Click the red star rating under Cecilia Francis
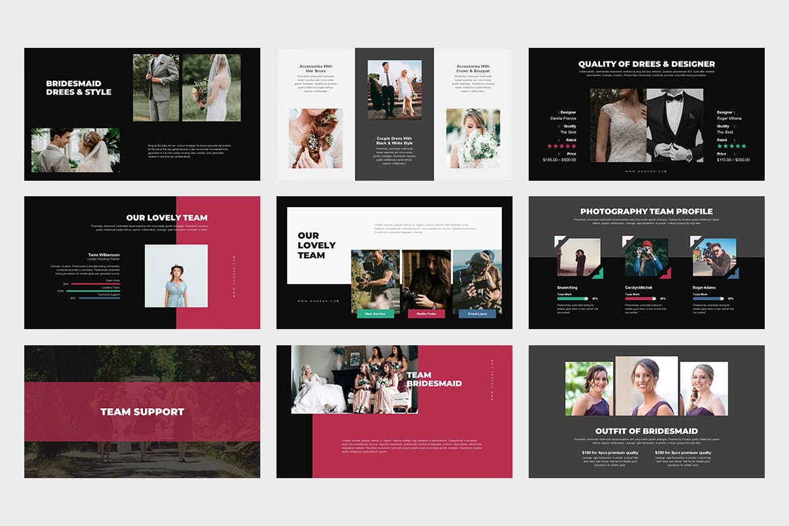The height and width of the screenshot is (526, 789). coord(561,146)
